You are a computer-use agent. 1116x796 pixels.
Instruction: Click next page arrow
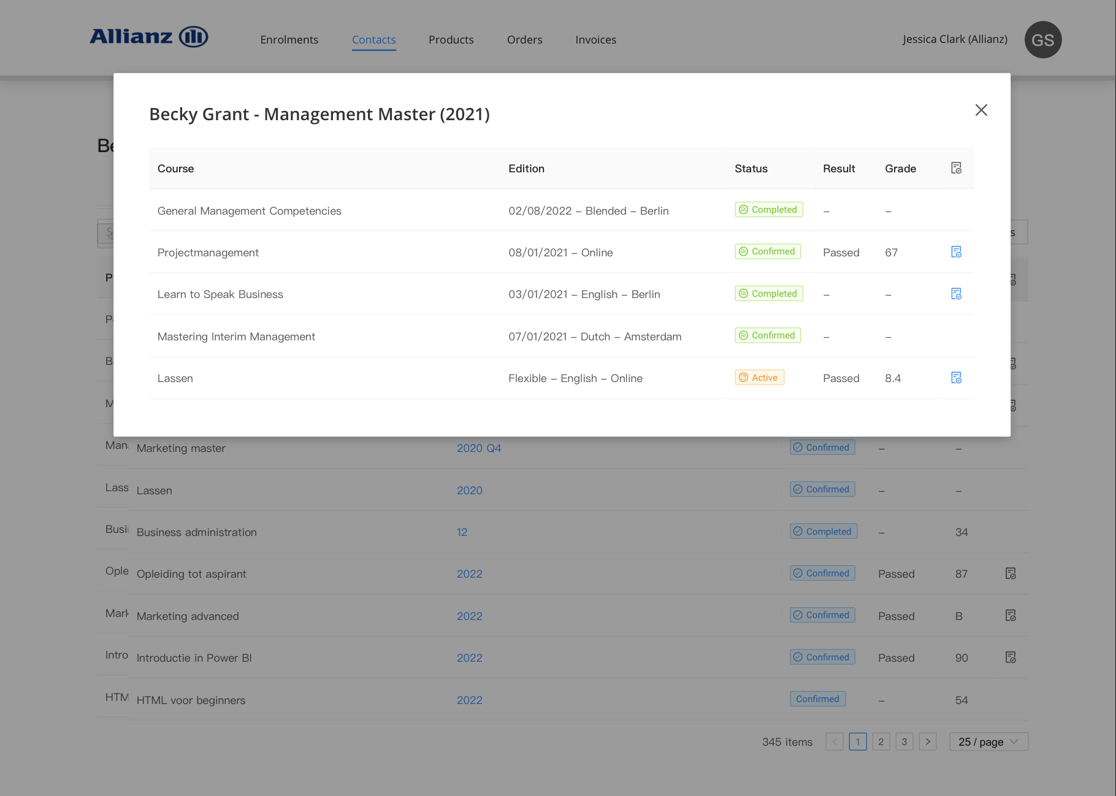coord(928,741)
